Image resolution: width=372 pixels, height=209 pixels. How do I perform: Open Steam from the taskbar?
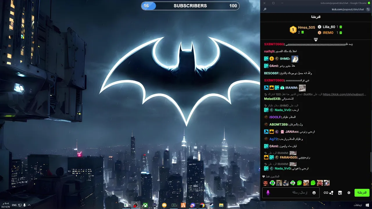212,205
